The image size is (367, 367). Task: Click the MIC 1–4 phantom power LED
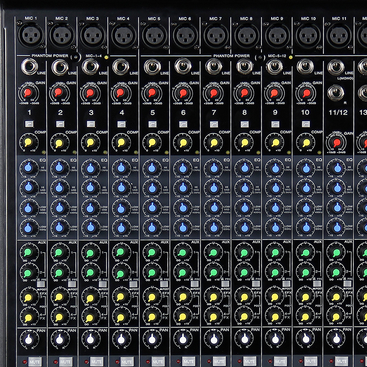106,57
